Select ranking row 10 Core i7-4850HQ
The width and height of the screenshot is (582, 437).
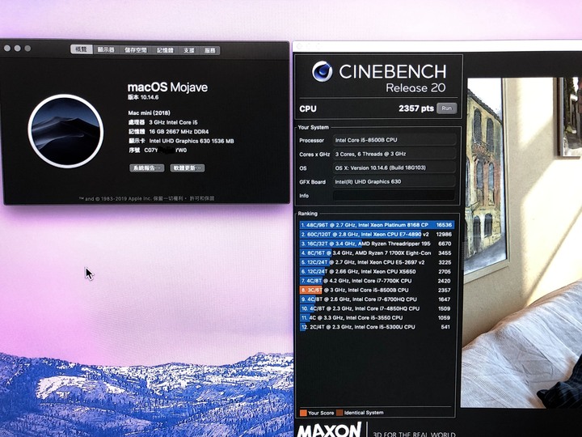(377, 308)
